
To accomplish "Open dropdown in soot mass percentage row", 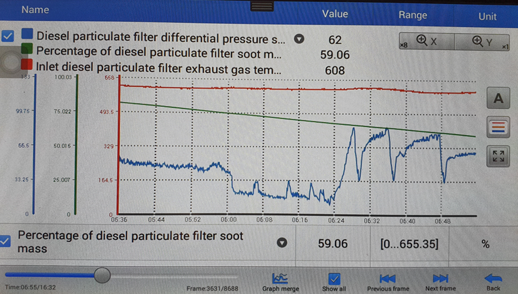I will coord(282,243).
